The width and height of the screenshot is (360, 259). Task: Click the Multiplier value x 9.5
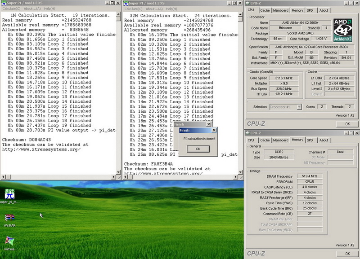pyautogui.click(x=284, y=83)
